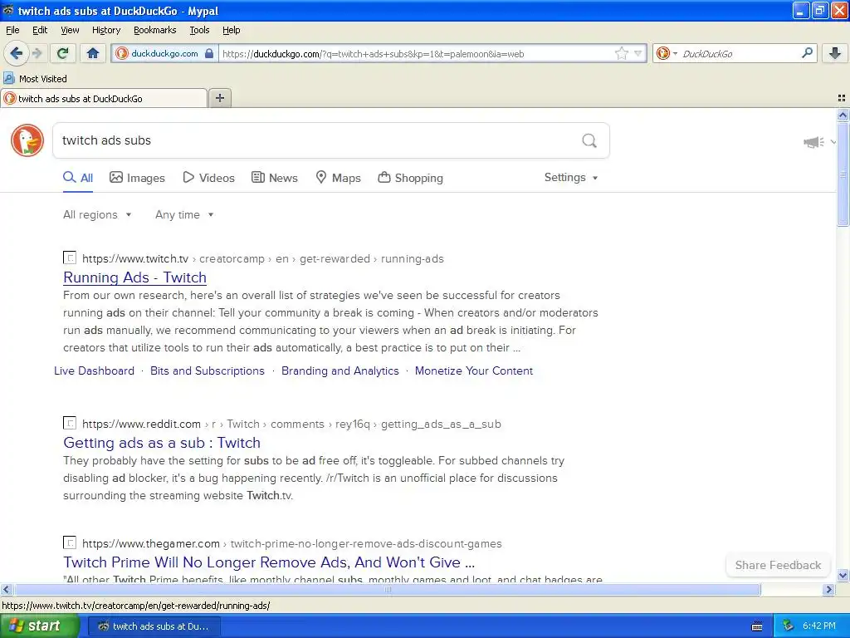Open the All regions filter dropdown

click(97, 215)
